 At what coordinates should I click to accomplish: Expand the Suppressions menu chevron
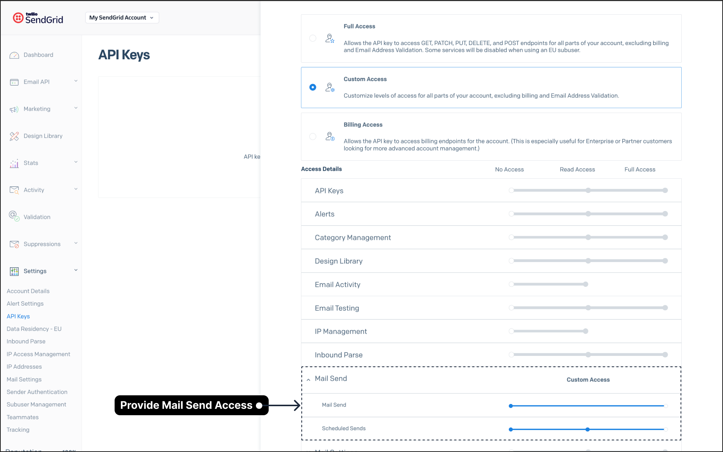pyautogui.click(x=76, y=243)
